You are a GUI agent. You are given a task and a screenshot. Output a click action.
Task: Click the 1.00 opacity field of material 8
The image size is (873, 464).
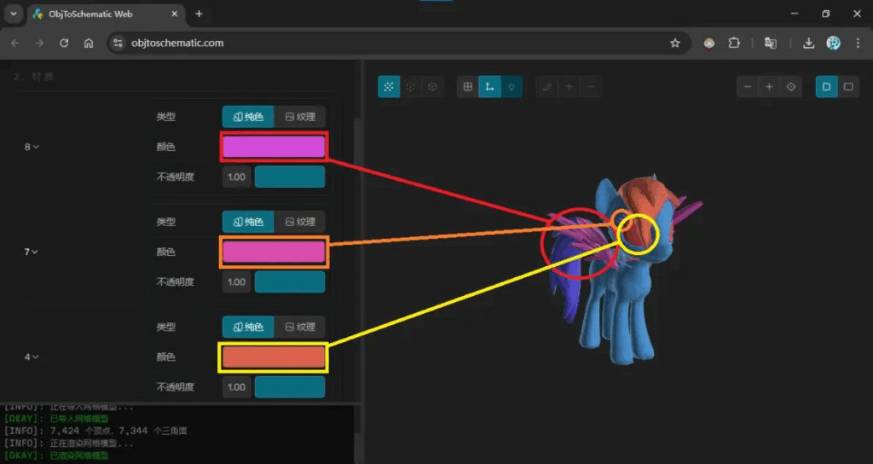pos(237,177)
